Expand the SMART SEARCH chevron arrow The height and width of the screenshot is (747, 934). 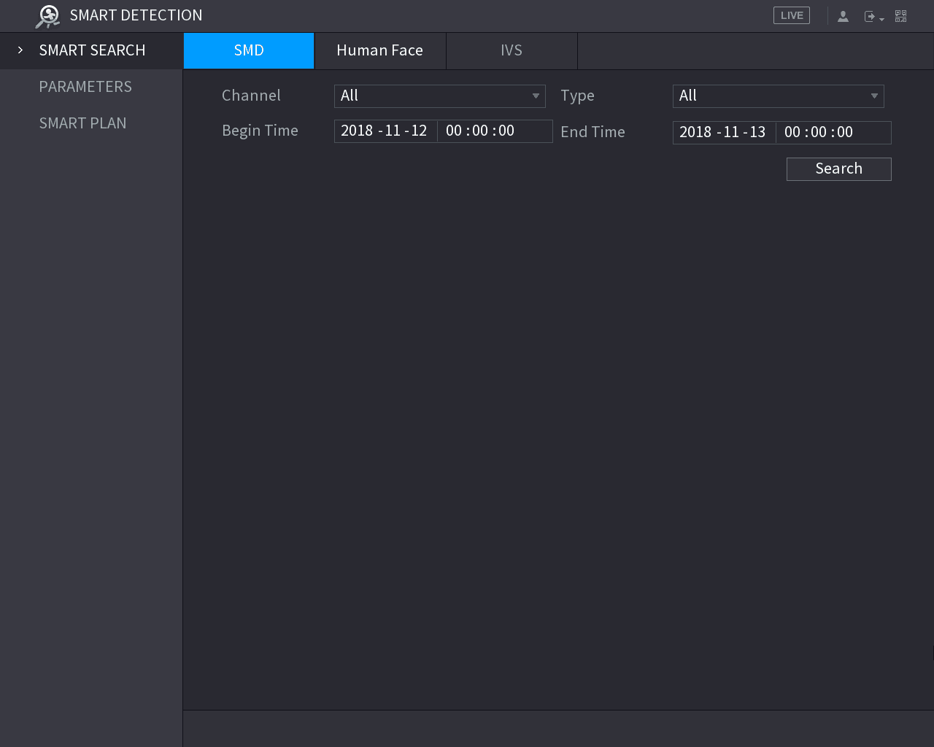point(20,50)
